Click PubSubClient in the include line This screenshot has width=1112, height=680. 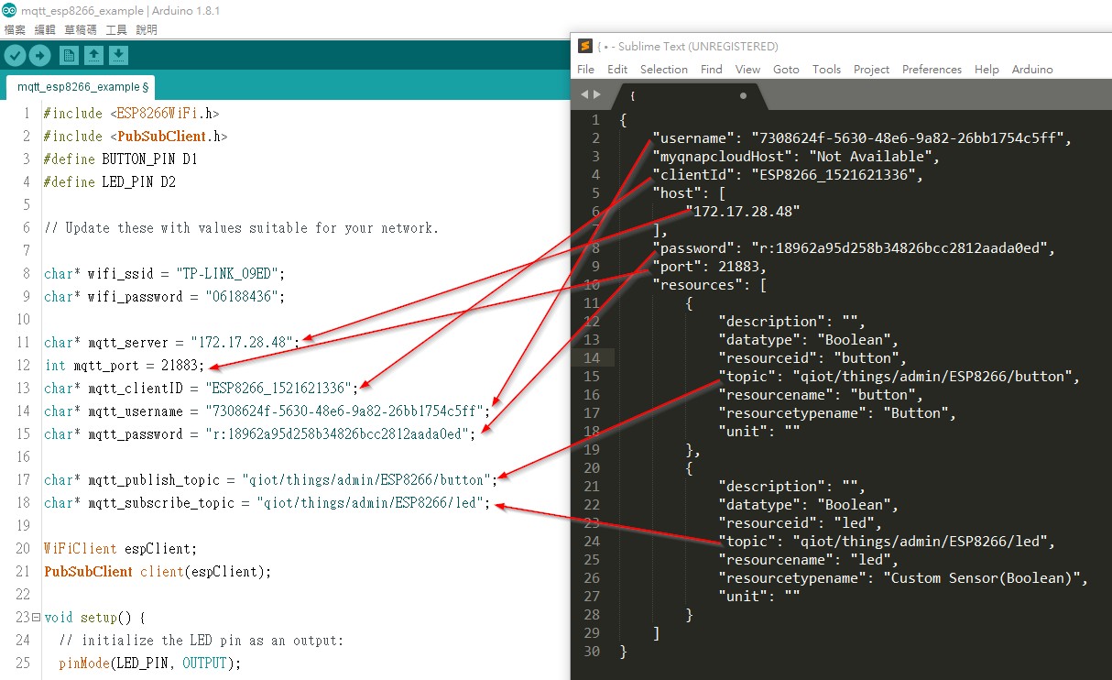click(161, 137)
